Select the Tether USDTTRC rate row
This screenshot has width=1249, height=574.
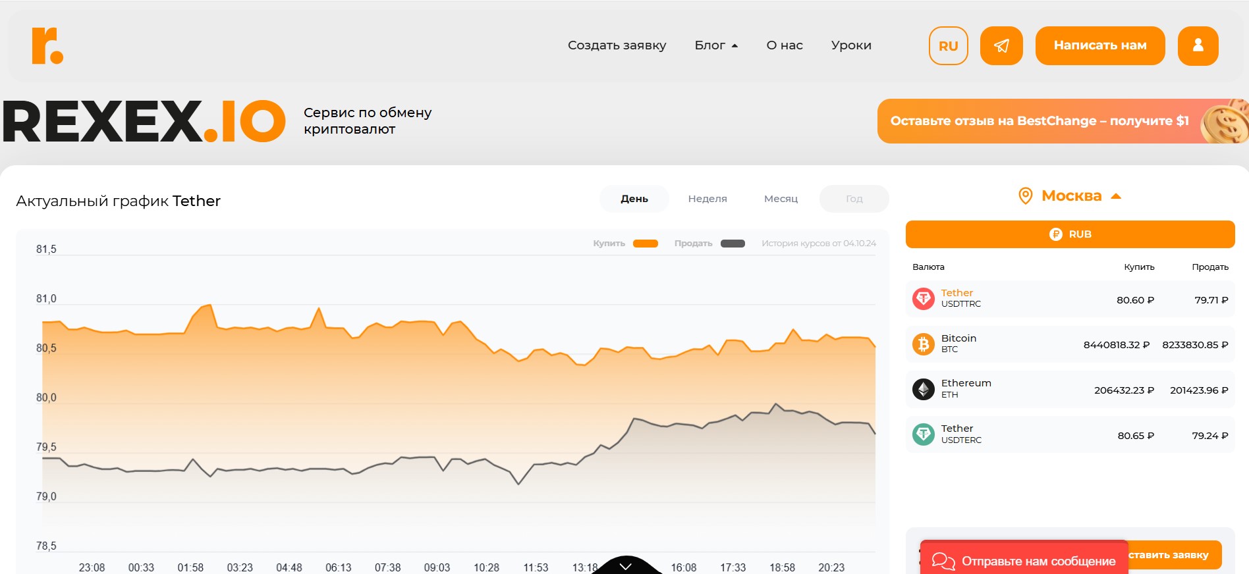pos(1070,299)
